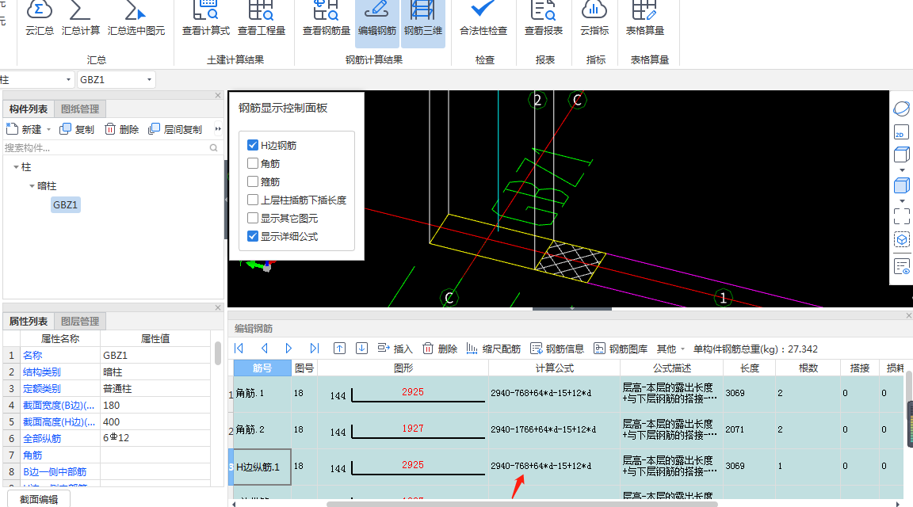Click the rebar table horizontal scrollbar
This screenshot has height=507, width=913.
point(521,504)
